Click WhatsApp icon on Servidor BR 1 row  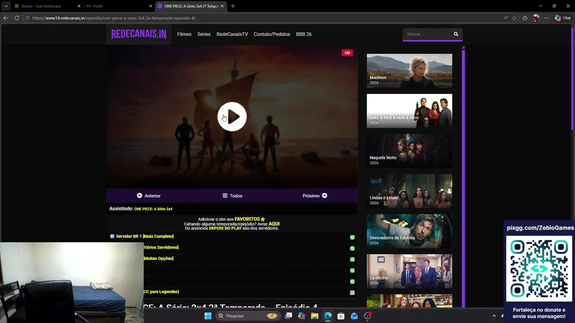352,237
